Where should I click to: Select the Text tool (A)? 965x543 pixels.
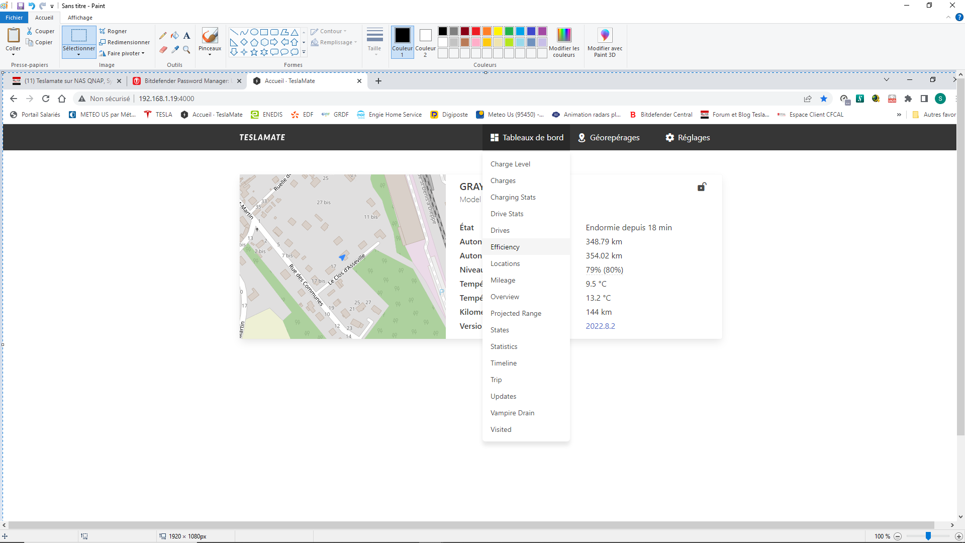point(186,36)
